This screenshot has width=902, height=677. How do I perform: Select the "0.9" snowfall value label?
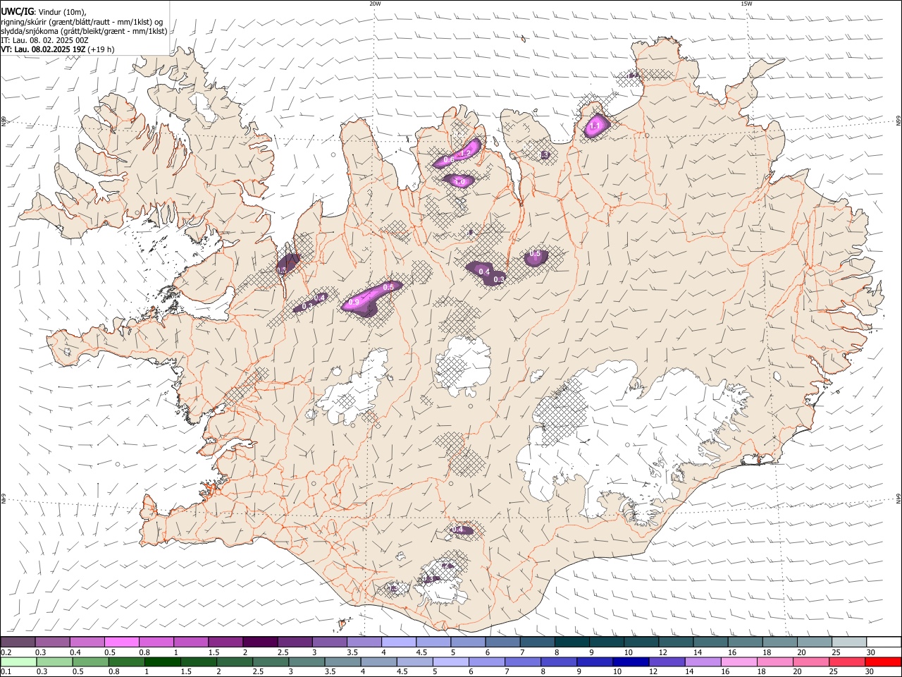pos(354,302)
